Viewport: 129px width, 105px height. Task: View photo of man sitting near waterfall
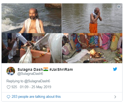tap(32, 18)
